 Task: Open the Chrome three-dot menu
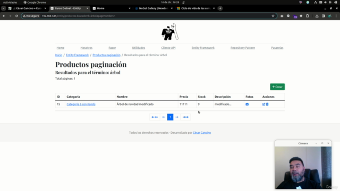pos(336,16)
